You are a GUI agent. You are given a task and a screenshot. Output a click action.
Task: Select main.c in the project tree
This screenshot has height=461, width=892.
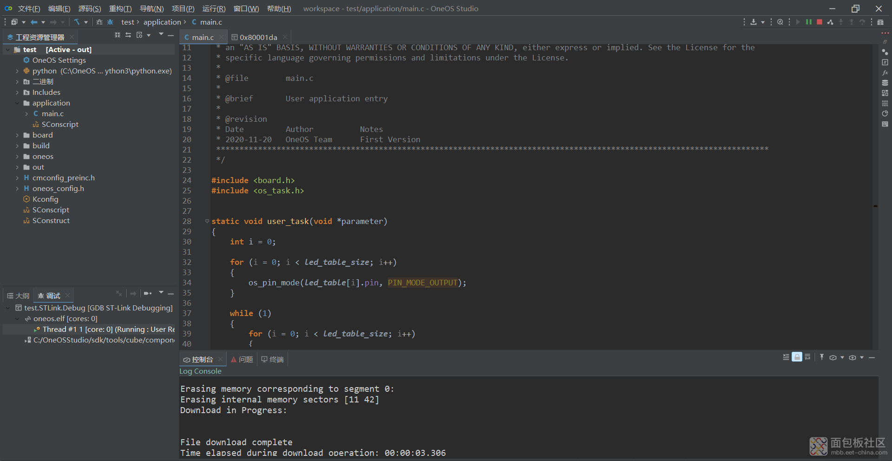pos(52,113)
